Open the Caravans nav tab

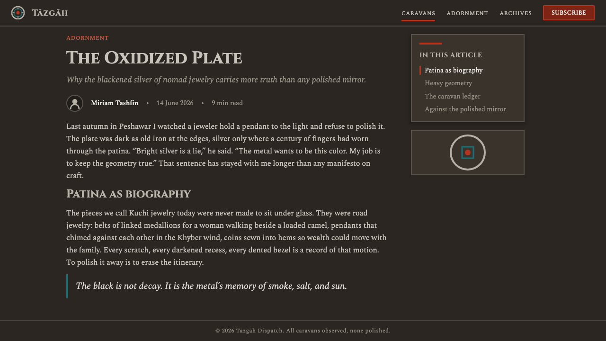(419, 13)
